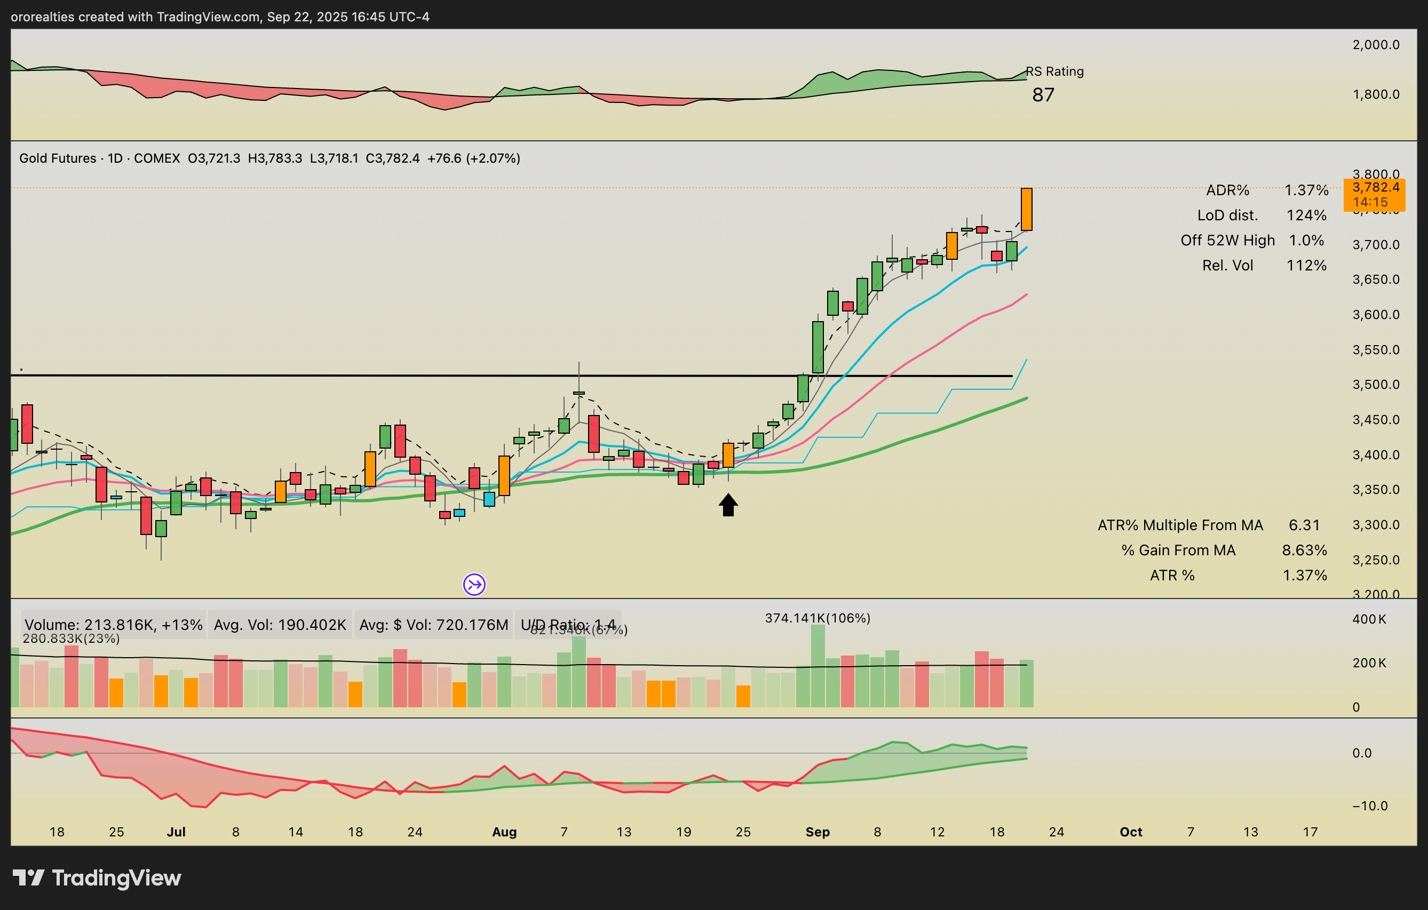The width and height of the screenshot is (1428, 910).
Task: Click the cyan candlestick near late July
Action: click(x=489, y=499)
